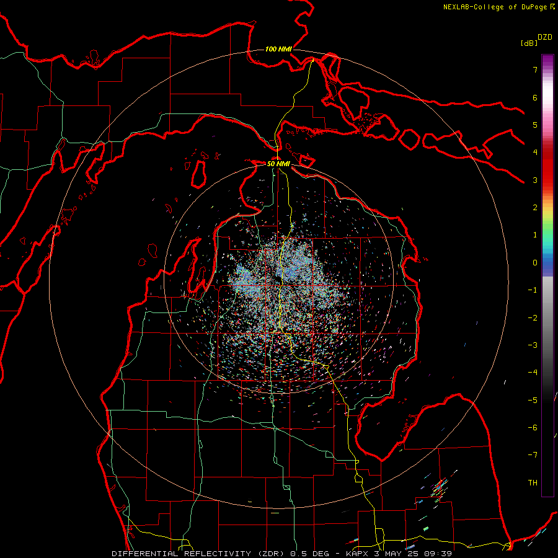The height and width of the screenshot is (558, 558).
Task: Click the Differential Reflectivity KAPX caption text
Action: pyautogui.click(x=281, y=554)
